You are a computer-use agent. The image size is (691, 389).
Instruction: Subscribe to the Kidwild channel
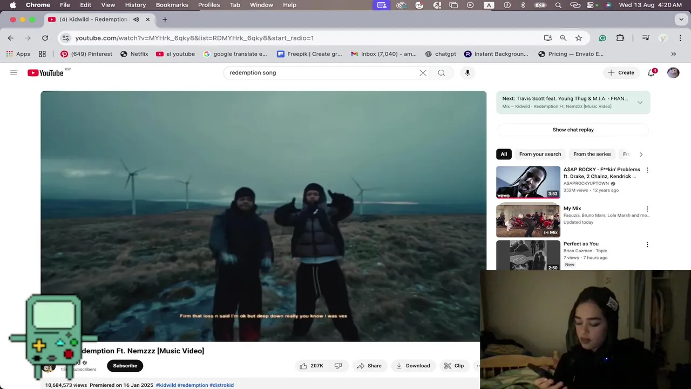point(125,366)
